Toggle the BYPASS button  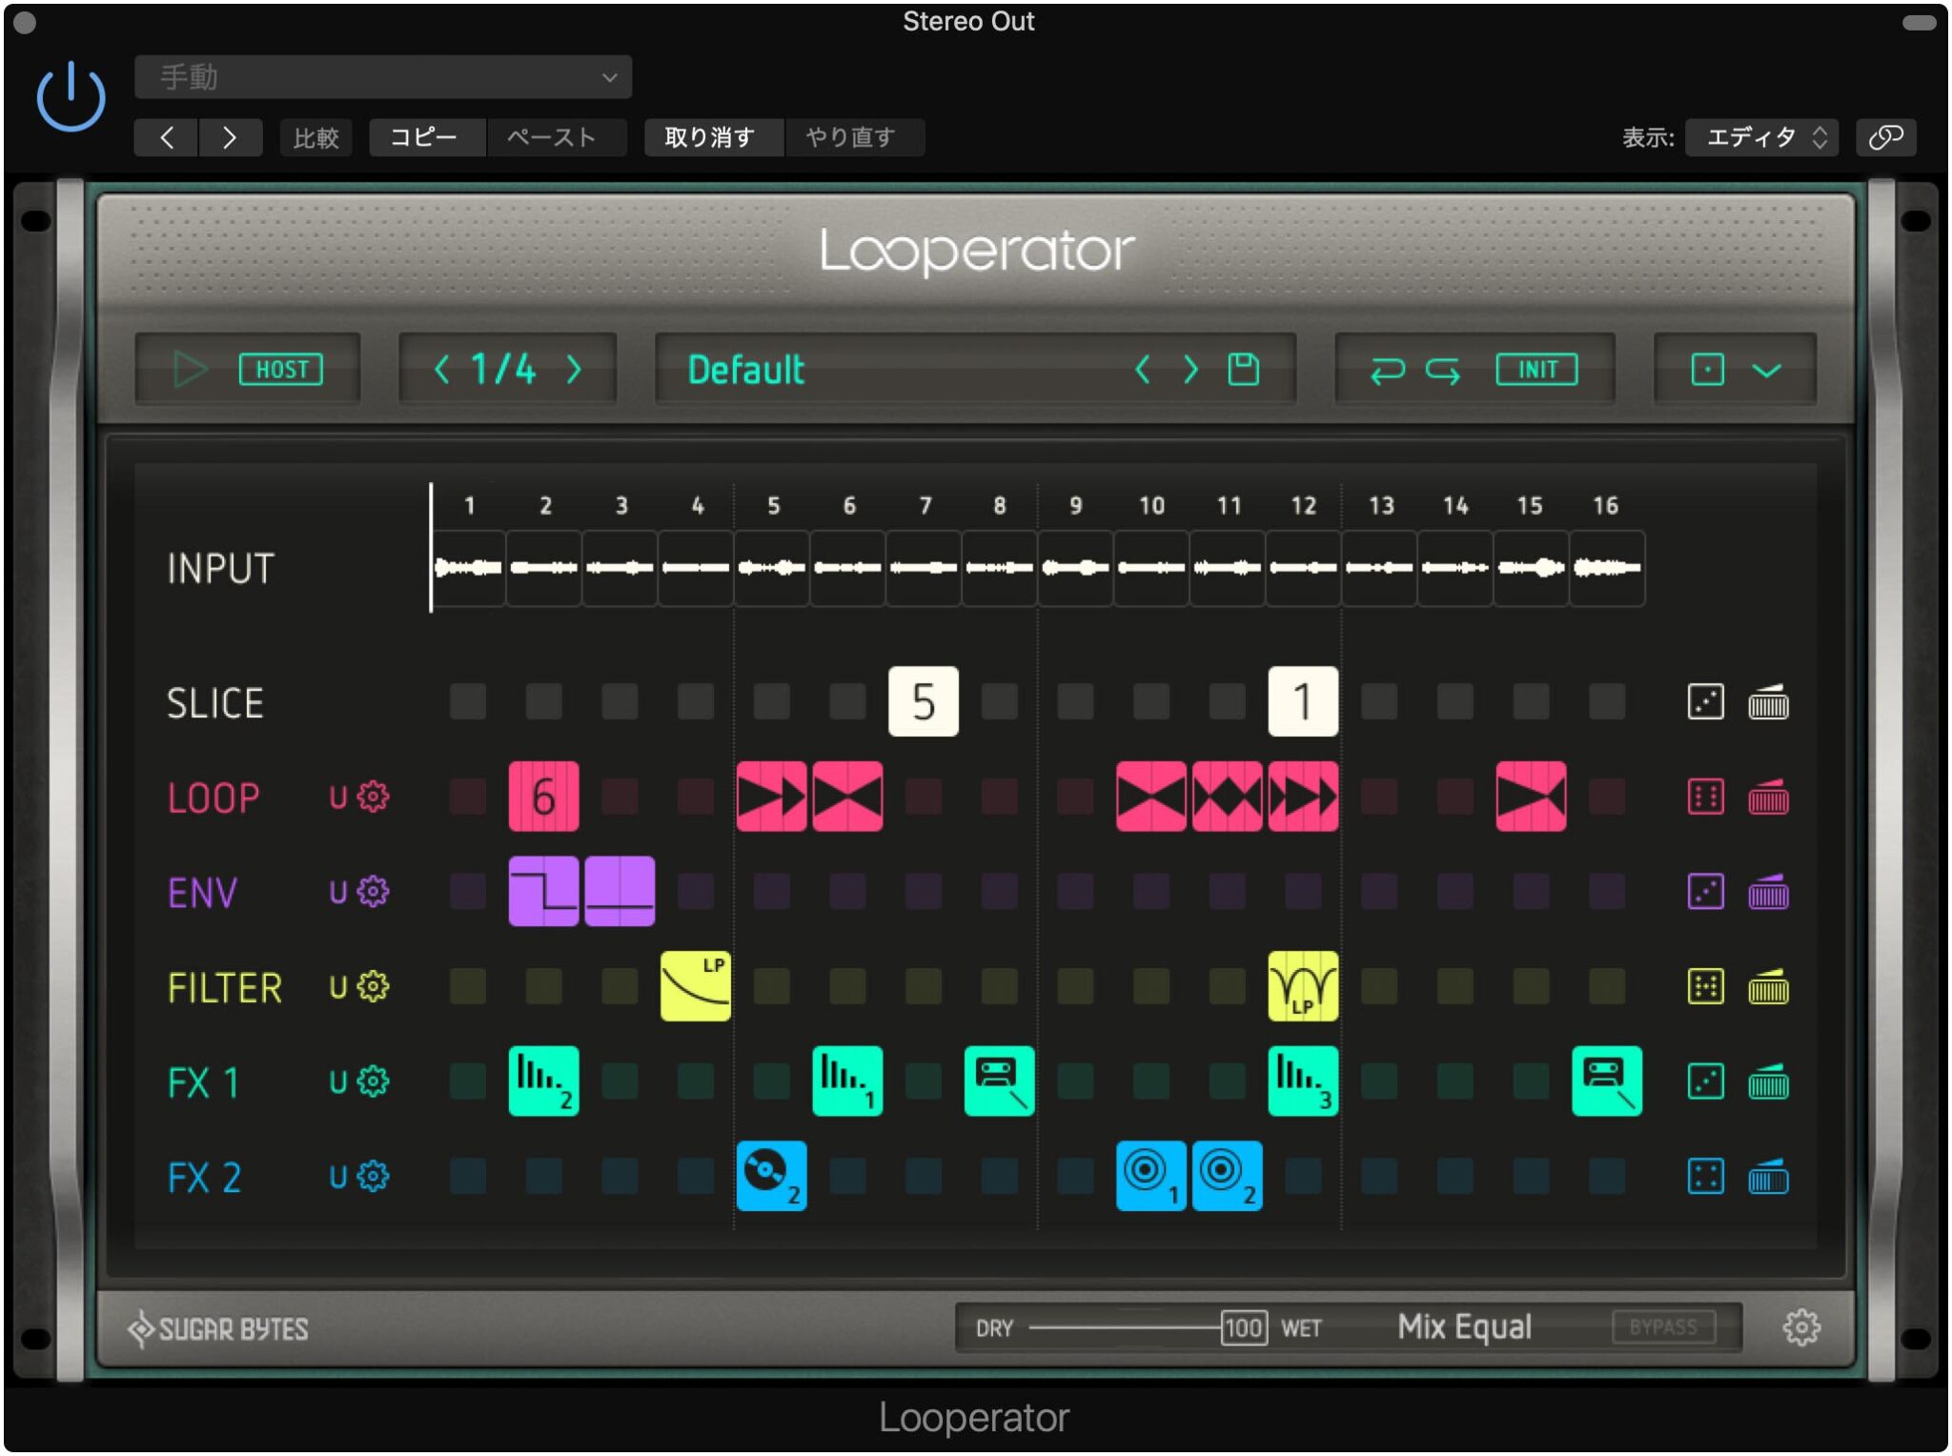pyautogui.click(x=1662, y=1326)
